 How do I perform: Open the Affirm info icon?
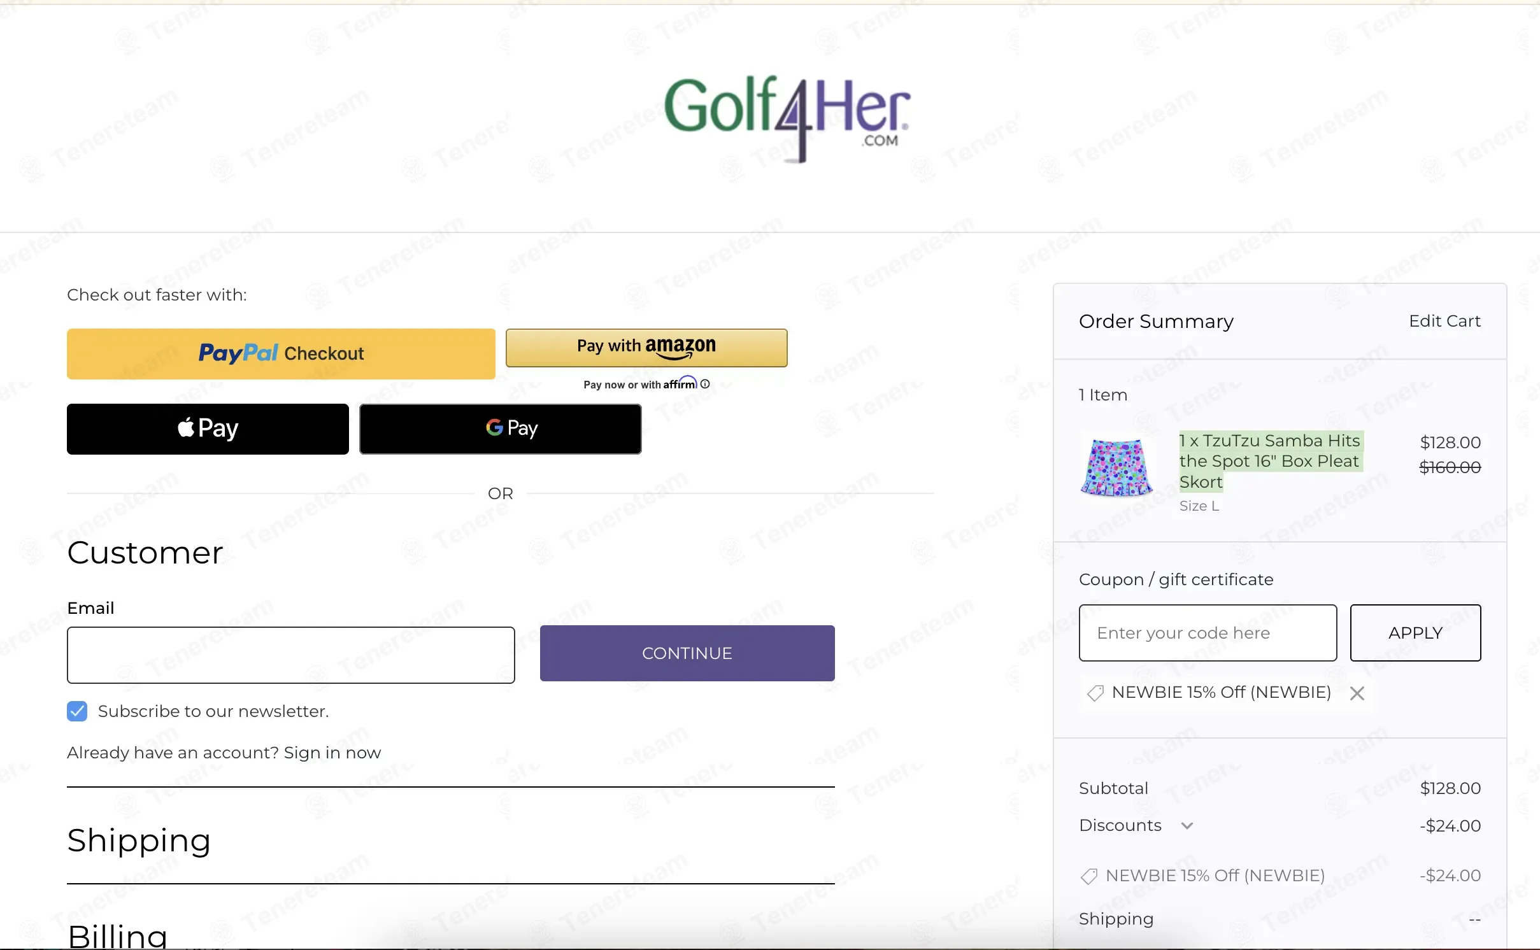705,384
